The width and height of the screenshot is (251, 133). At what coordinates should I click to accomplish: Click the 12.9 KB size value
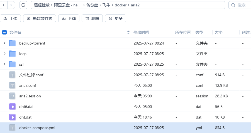221,85
